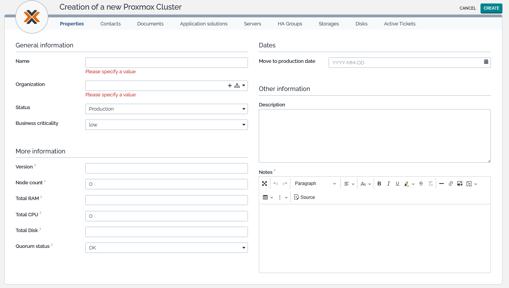The width and height of the screenshot is (509, 288).
Task: Click the image upload icon in Notes
Action: click(x=460, y=184)
